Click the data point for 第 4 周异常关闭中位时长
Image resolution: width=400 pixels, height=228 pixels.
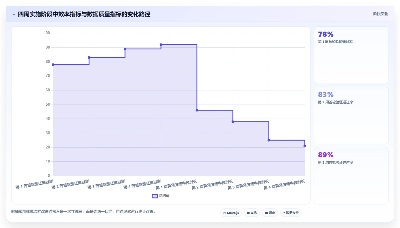click(305, 146)
